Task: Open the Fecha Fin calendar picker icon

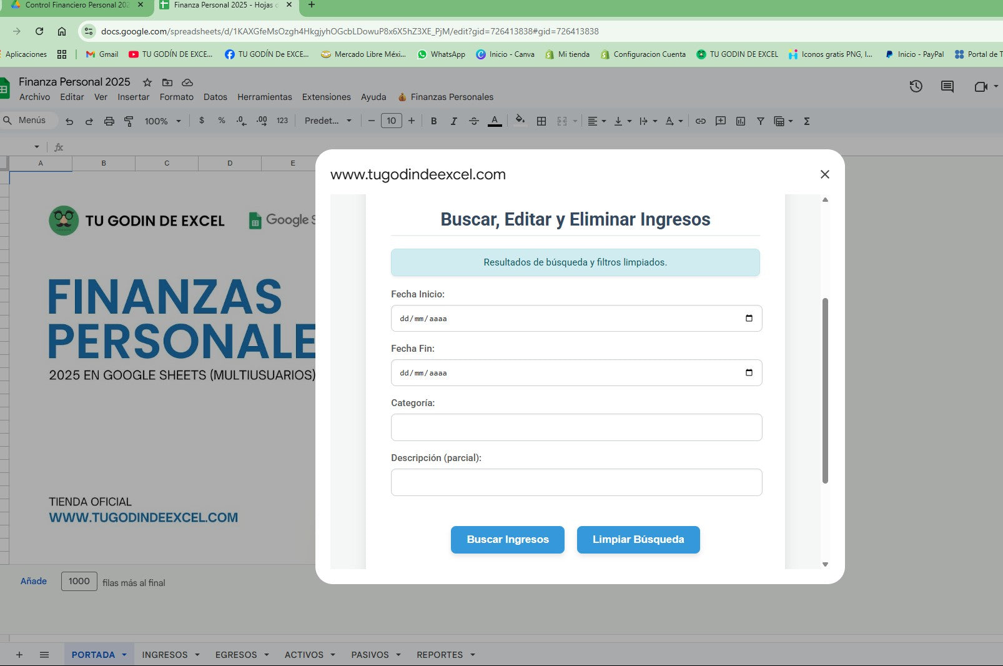Action: point(749,373)
